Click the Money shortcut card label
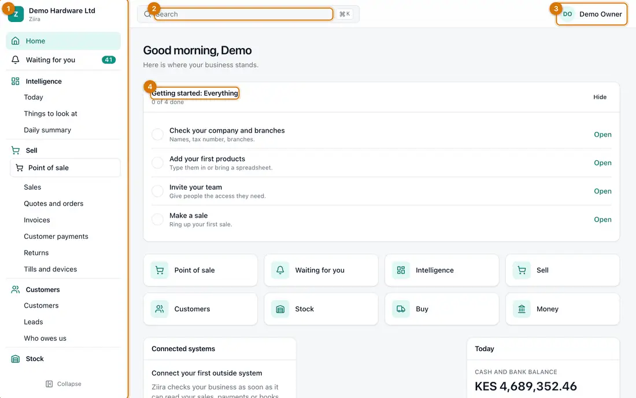 pos(548,309)
